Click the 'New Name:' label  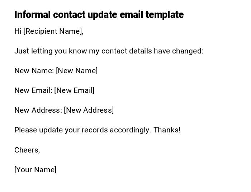[x=34, y=71]
